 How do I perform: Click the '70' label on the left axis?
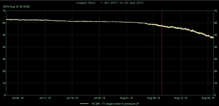click(x=4, y=11)
